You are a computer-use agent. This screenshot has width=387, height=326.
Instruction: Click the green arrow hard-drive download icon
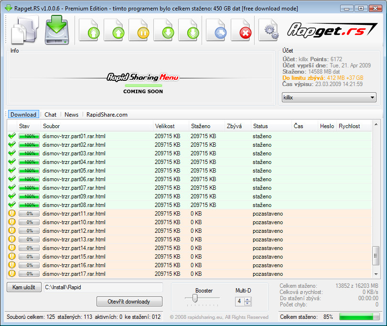pyautogui.click(x=57, y=30)
